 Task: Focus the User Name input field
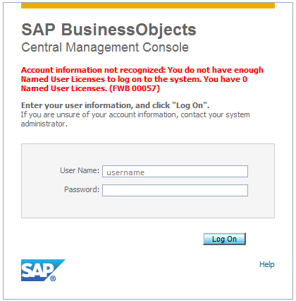coord(175,172)
